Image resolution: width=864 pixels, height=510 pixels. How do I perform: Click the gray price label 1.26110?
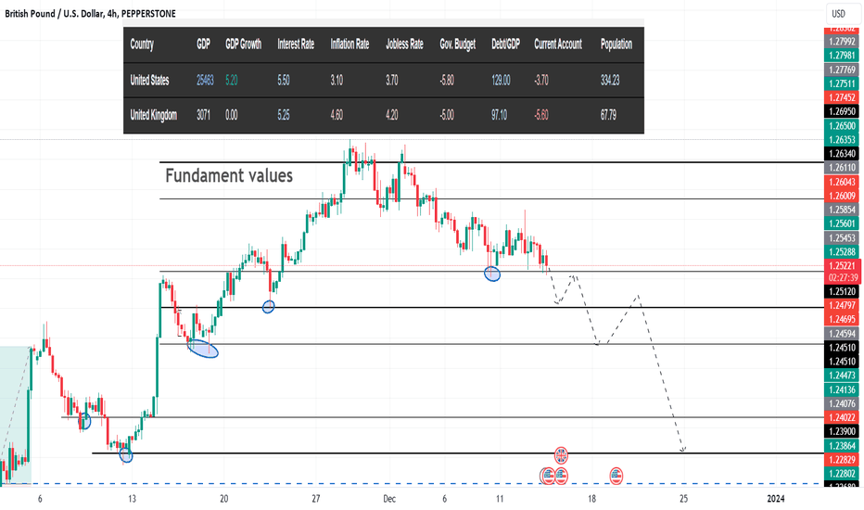click(x=842, y=168)
